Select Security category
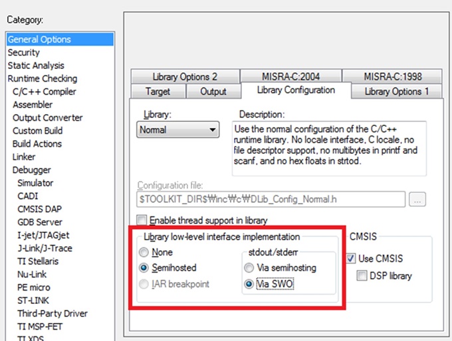The image size is (452, 341). tap(24, 52)
